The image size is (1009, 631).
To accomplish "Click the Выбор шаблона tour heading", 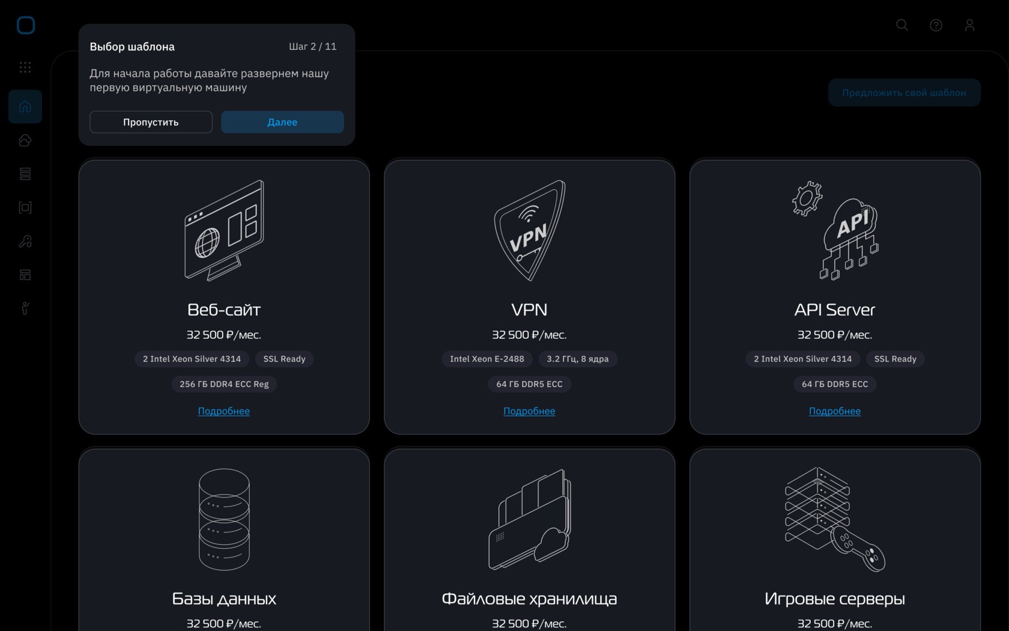I will (x=132, y=47).
